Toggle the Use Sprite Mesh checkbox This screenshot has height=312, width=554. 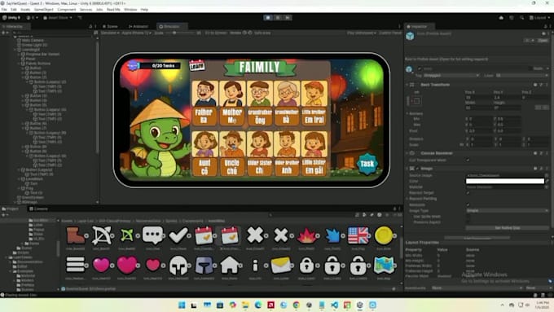(x=468, y=216)
